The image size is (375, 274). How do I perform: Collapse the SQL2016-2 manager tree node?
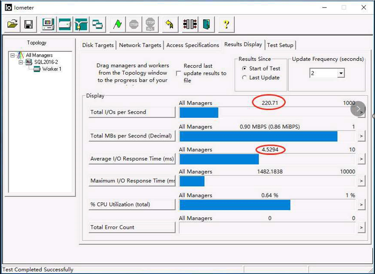[x=21, y=62]
